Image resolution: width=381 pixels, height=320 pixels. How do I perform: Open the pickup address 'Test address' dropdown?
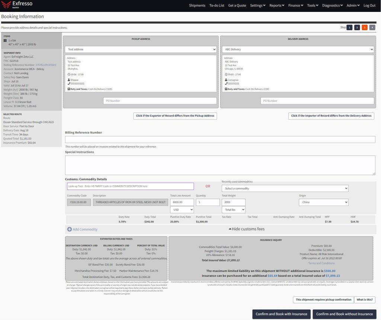(x=141, y=49)
